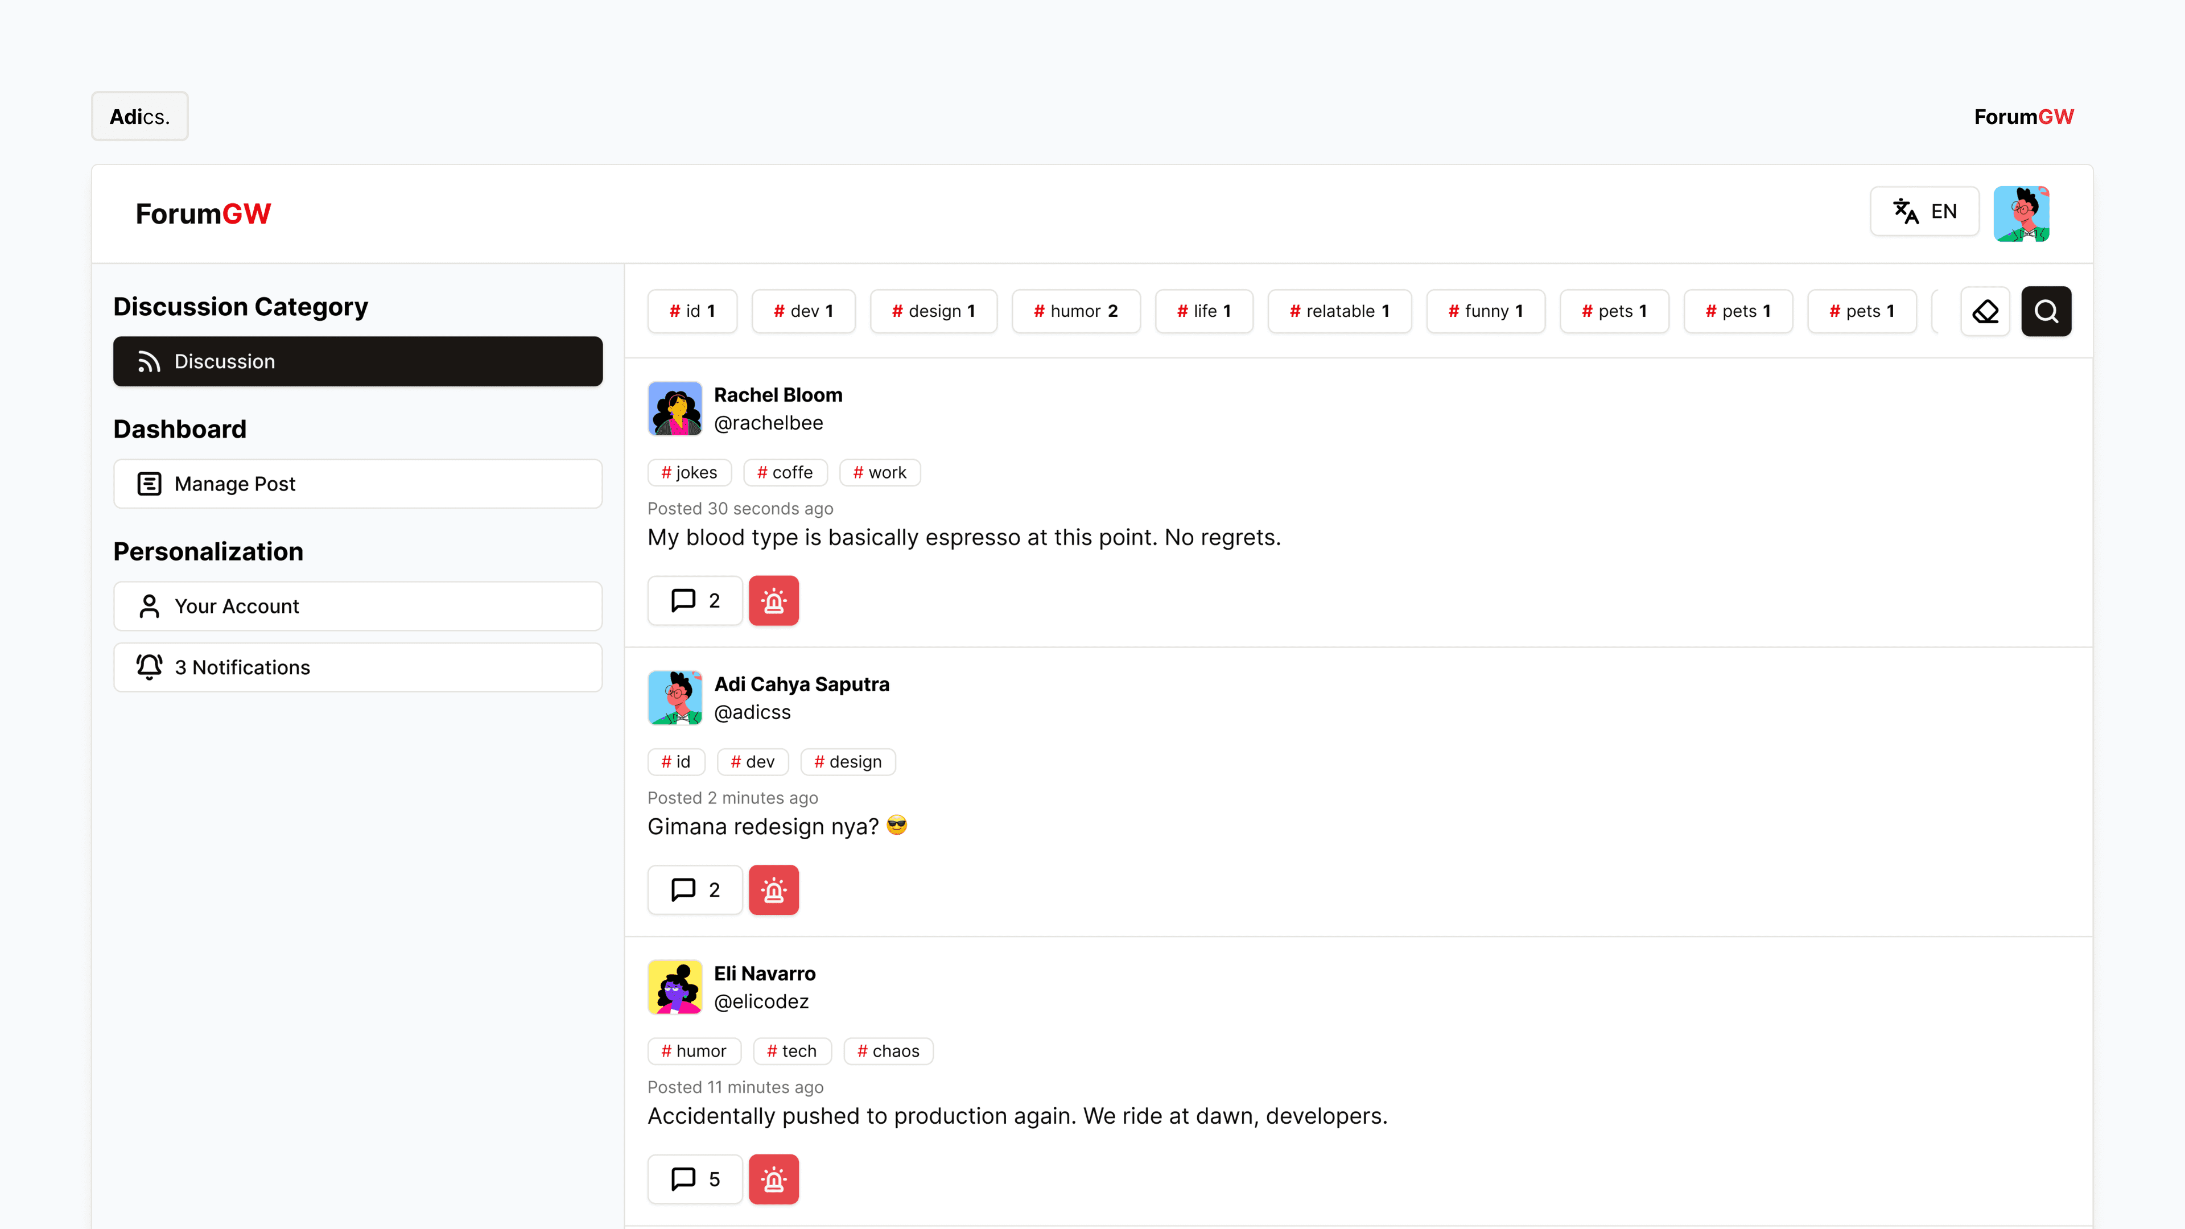Click the profile avatar in header

tap(2021, 214)
